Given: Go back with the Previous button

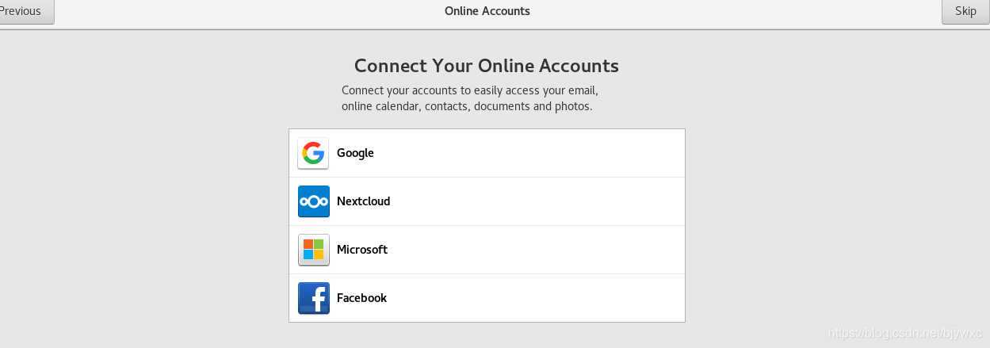Looking at the screenshot, I should coord(24,11).
